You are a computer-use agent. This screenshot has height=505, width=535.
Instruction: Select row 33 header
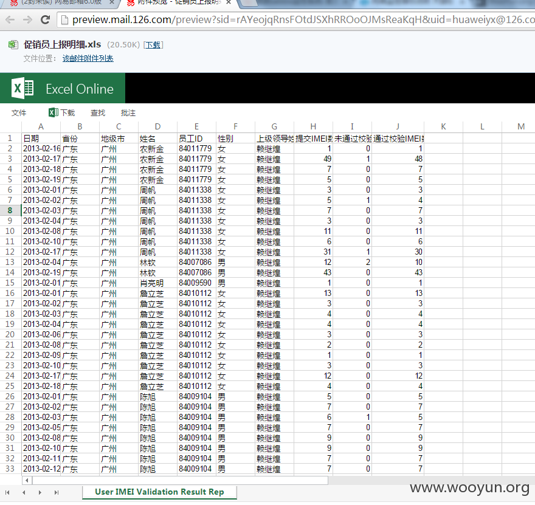(10, 469)
